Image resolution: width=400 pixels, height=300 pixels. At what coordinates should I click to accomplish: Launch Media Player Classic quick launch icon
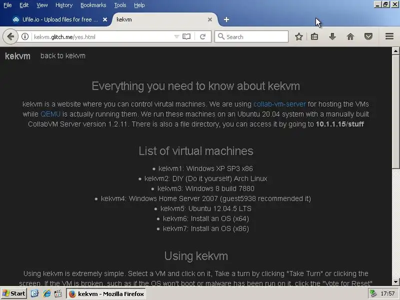(58, 293)
